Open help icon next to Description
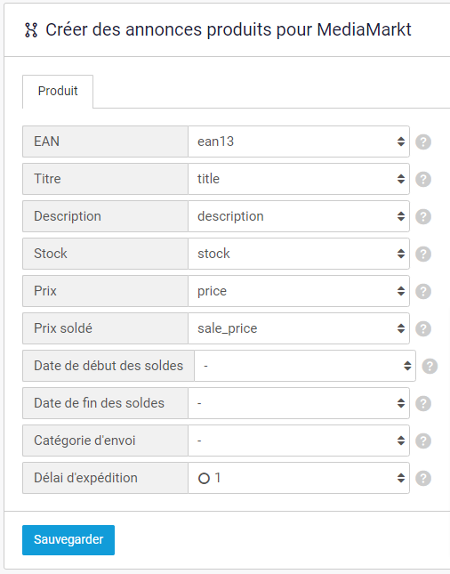Screen dimensions: 450x574 click(x=423, y=216)
